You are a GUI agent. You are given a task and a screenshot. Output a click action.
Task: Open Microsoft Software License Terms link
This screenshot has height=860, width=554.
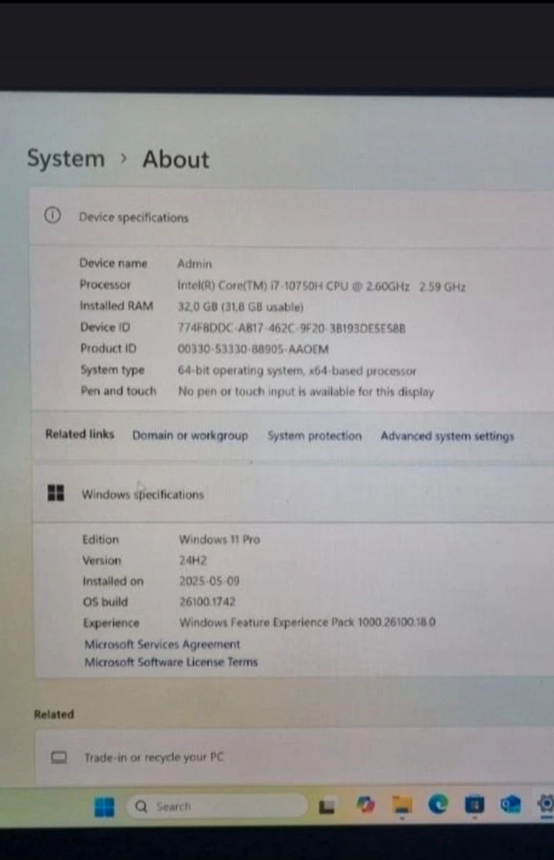[x=171, y=662]
